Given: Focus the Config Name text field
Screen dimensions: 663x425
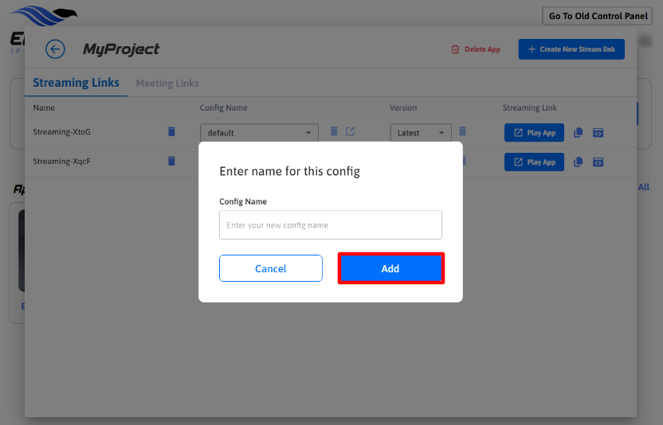Looking at the screenshot, I should pyautogui.click(x=330, y=225).
